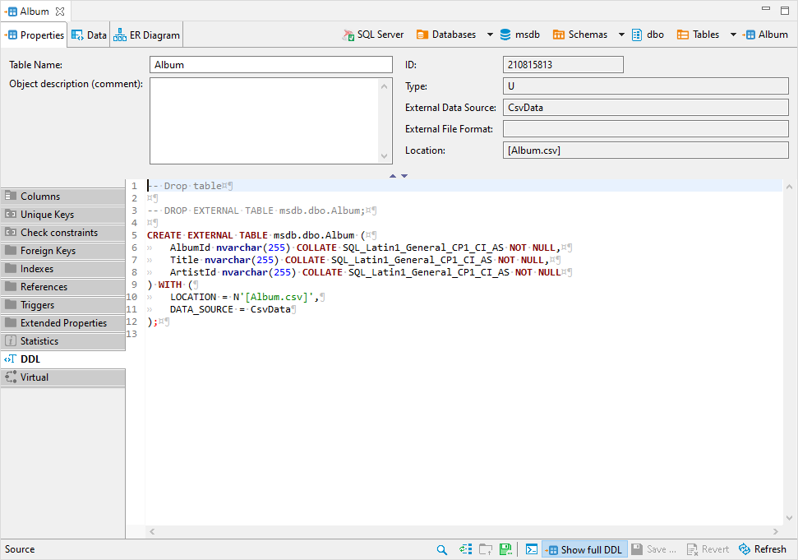Click the Type field
This screenshot has height=560, width=798.
(645, 86)
